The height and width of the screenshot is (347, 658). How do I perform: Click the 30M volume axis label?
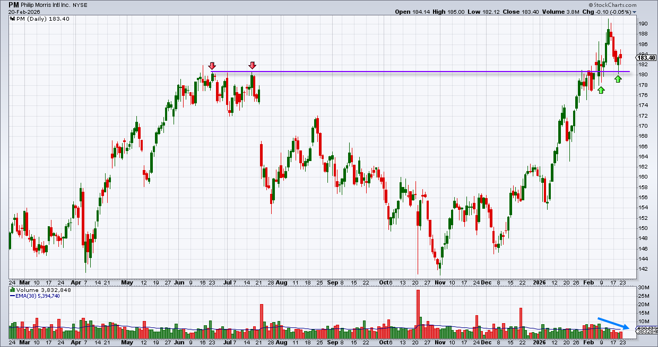(x=644, y=288)
